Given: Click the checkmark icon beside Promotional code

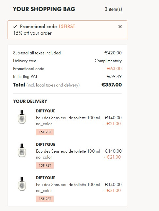Looking at the screenshot, I should point(15,27).
